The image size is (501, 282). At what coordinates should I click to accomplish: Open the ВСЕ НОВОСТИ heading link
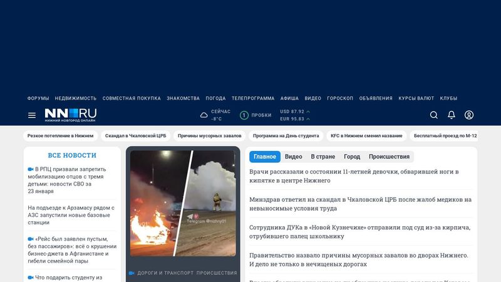pos(72,155)
